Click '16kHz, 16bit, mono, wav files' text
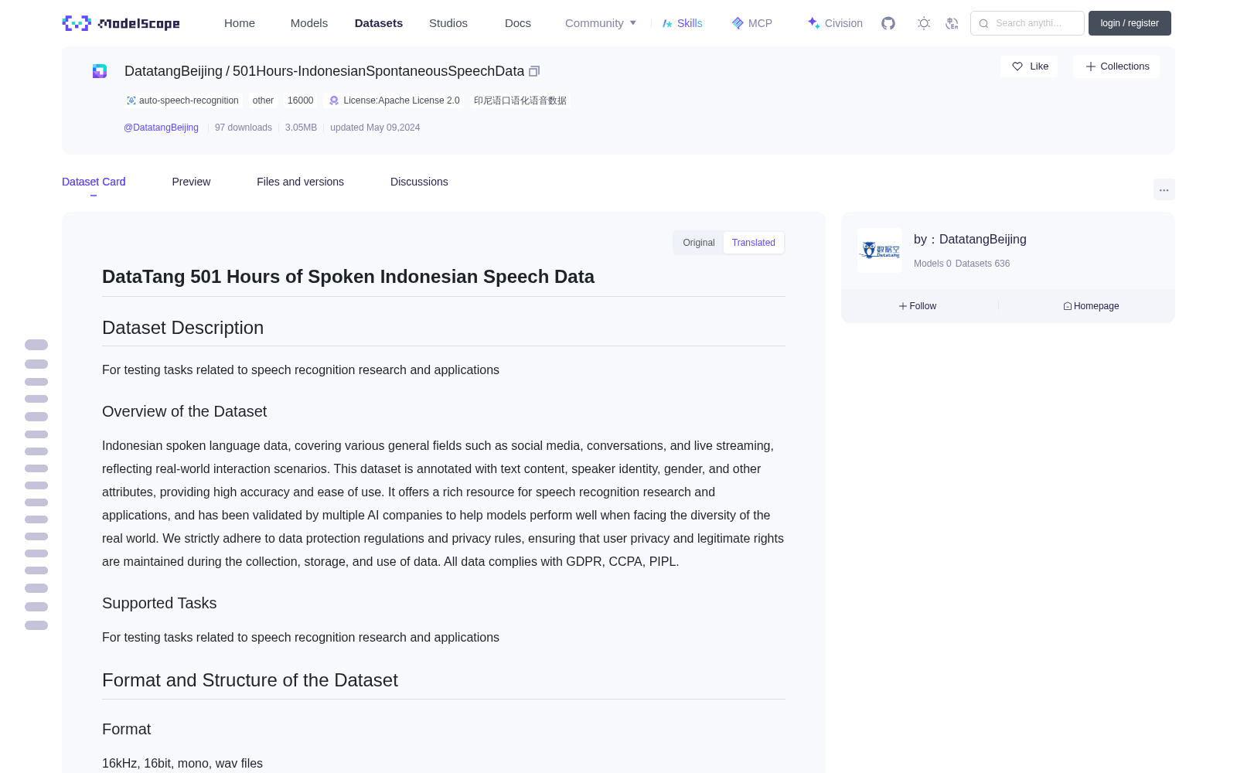 point(182,764)
